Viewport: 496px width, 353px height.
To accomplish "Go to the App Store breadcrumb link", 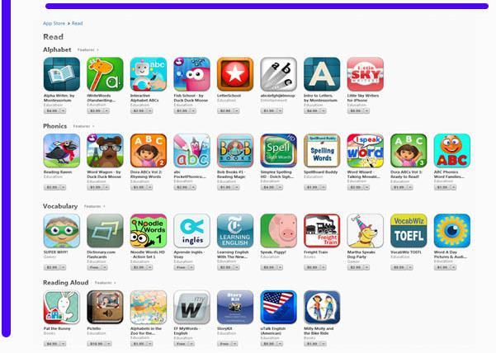I will pyautogui.click(x=54, y=23).
